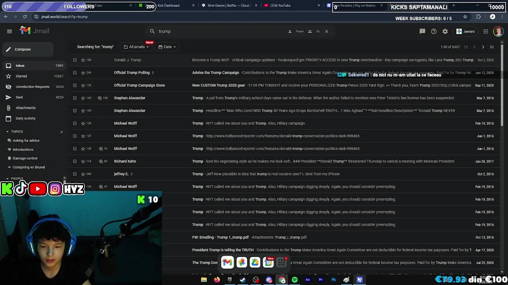The image size is (508, 285).
Task: Jump to the first page of results
Action: click(x=466, y=47)
